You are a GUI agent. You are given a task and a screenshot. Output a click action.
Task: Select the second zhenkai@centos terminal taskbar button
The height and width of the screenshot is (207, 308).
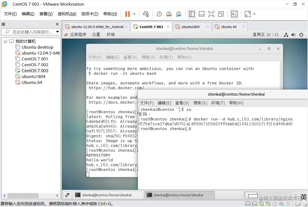pyautogui.click(x=179, y=195)
